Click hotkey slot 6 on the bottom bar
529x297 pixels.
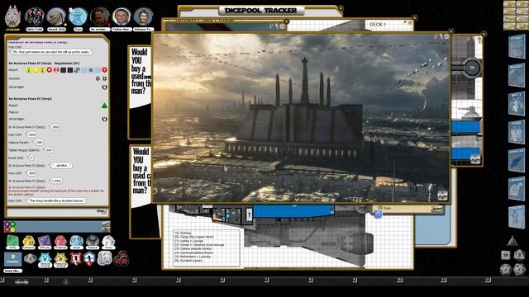coord(222,280)
